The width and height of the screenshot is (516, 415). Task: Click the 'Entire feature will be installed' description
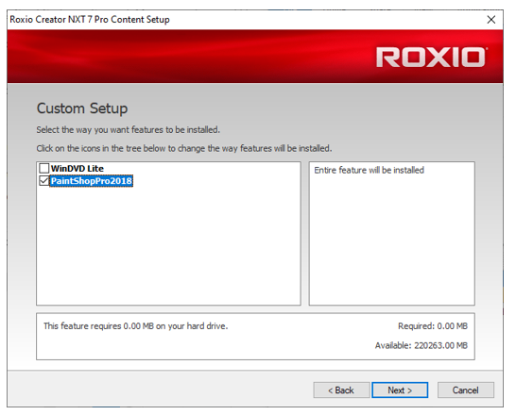point(370,170)
